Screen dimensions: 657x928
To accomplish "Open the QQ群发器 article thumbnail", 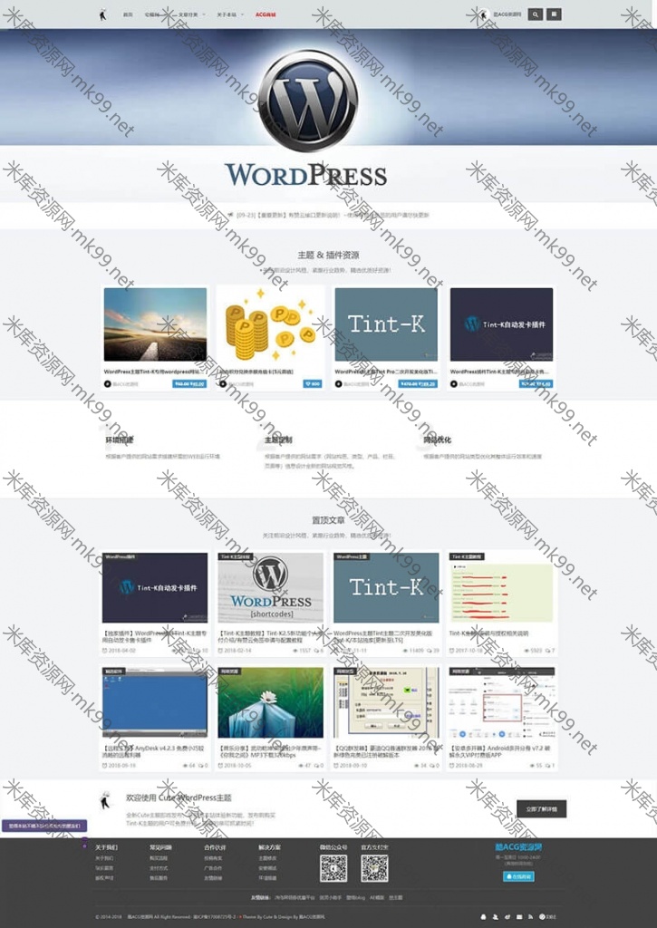I will [x=386, y=702].
